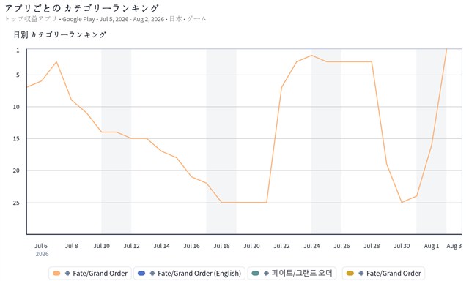Click the diamond icon beside Fate/Grand Order (English)
469x281 pixels.
tap(152, 273)
